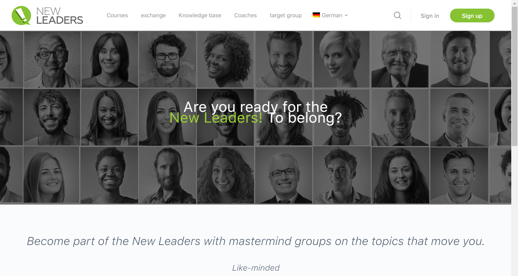Click the New Leaders green logo icon
Image resolution: width=518 pixels, height=276 pixels.
[21, 16]
